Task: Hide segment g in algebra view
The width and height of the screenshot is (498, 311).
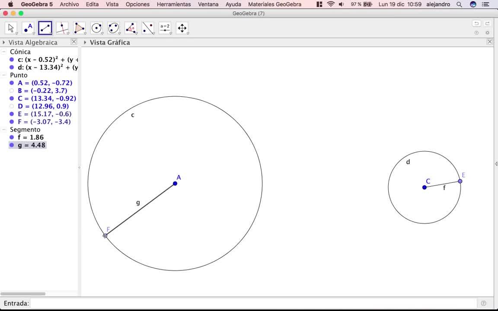Action: (12, 145)
